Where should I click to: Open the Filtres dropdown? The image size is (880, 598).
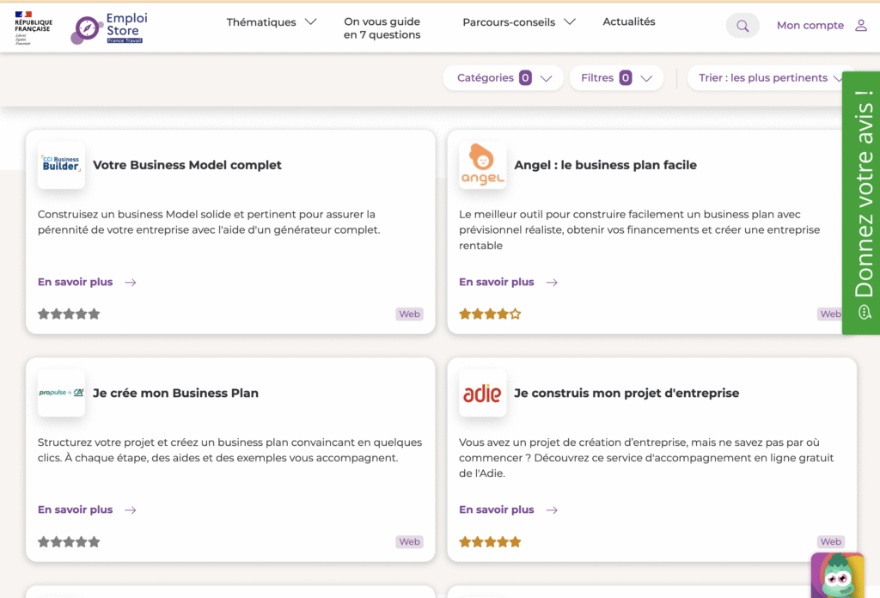[616, 77]
